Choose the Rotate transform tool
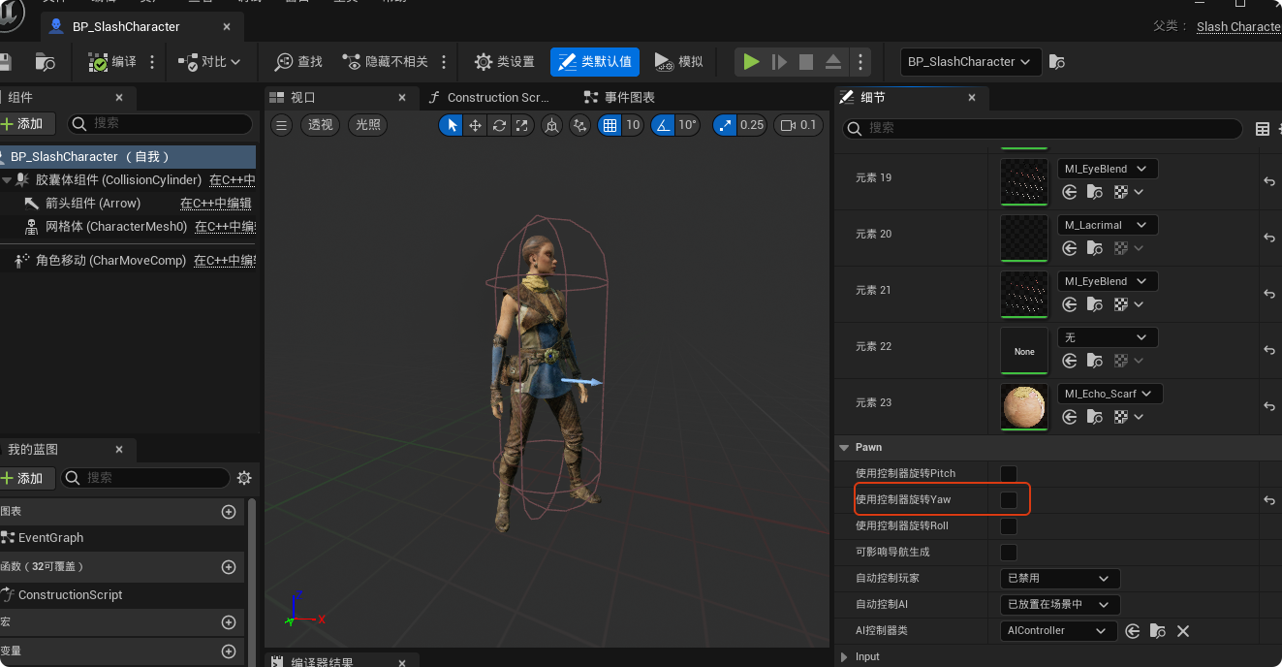Screen dimensions: 1282x667 pos(499,125)
